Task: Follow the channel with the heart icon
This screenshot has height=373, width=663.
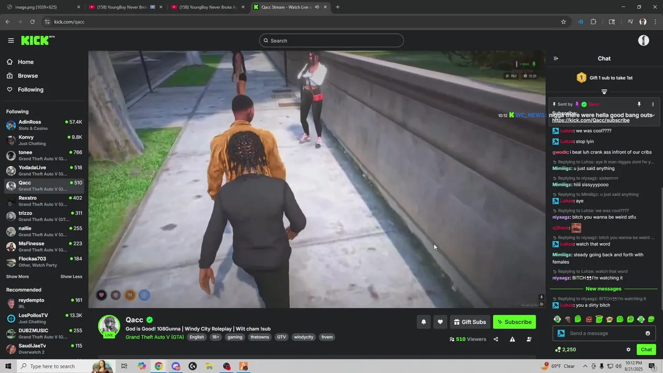Action: point(440,322)
